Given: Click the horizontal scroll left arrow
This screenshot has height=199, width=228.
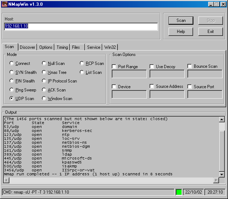Looking at the screenshot, I should (6, 180).
